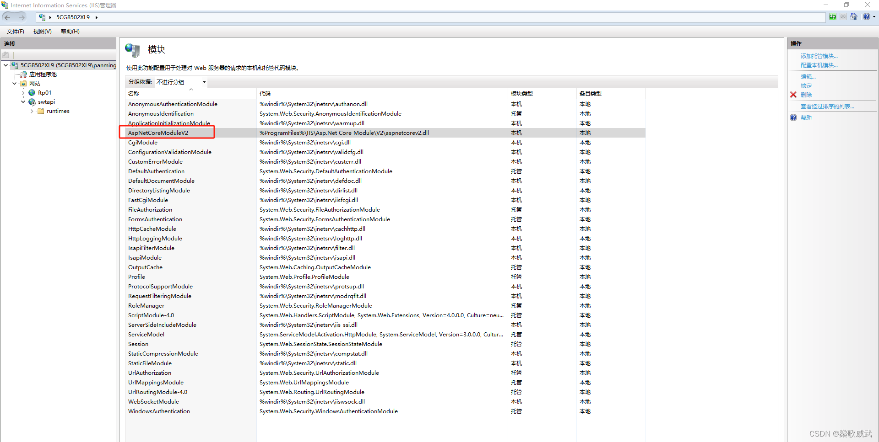Select 应用程序池 in the connections tree
The width and height of the screenshot is (879, 442).
43,75
